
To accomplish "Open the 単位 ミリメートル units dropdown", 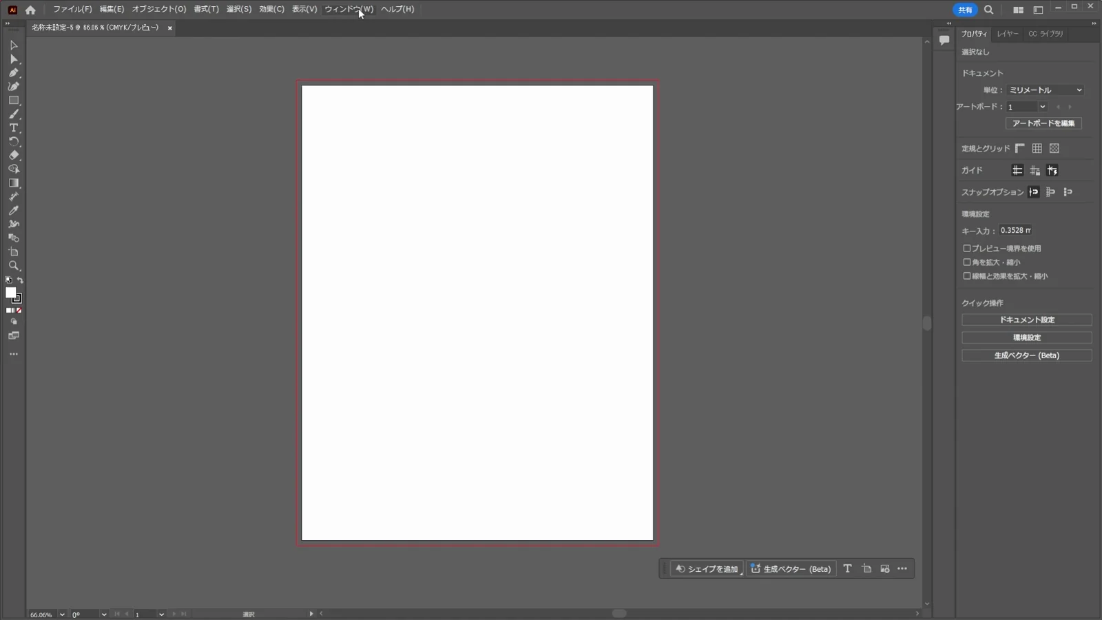I will pos(1046,90).
